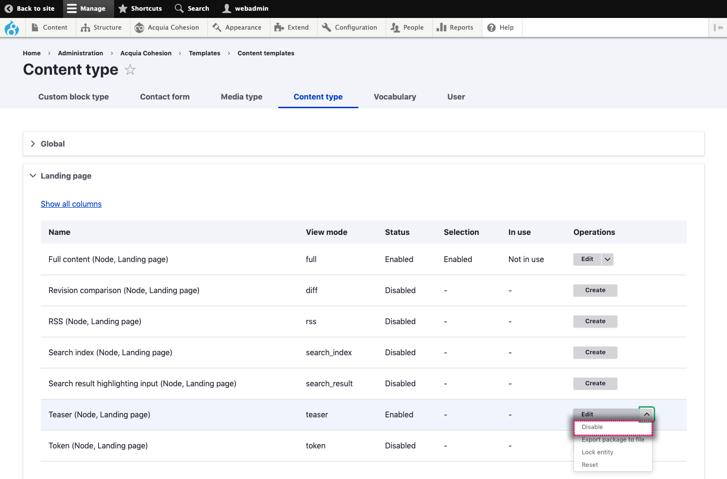The height and width of the screenshot is (479, 727).
Task: Go to Administration breadcrumb
Action: [81, 53]
